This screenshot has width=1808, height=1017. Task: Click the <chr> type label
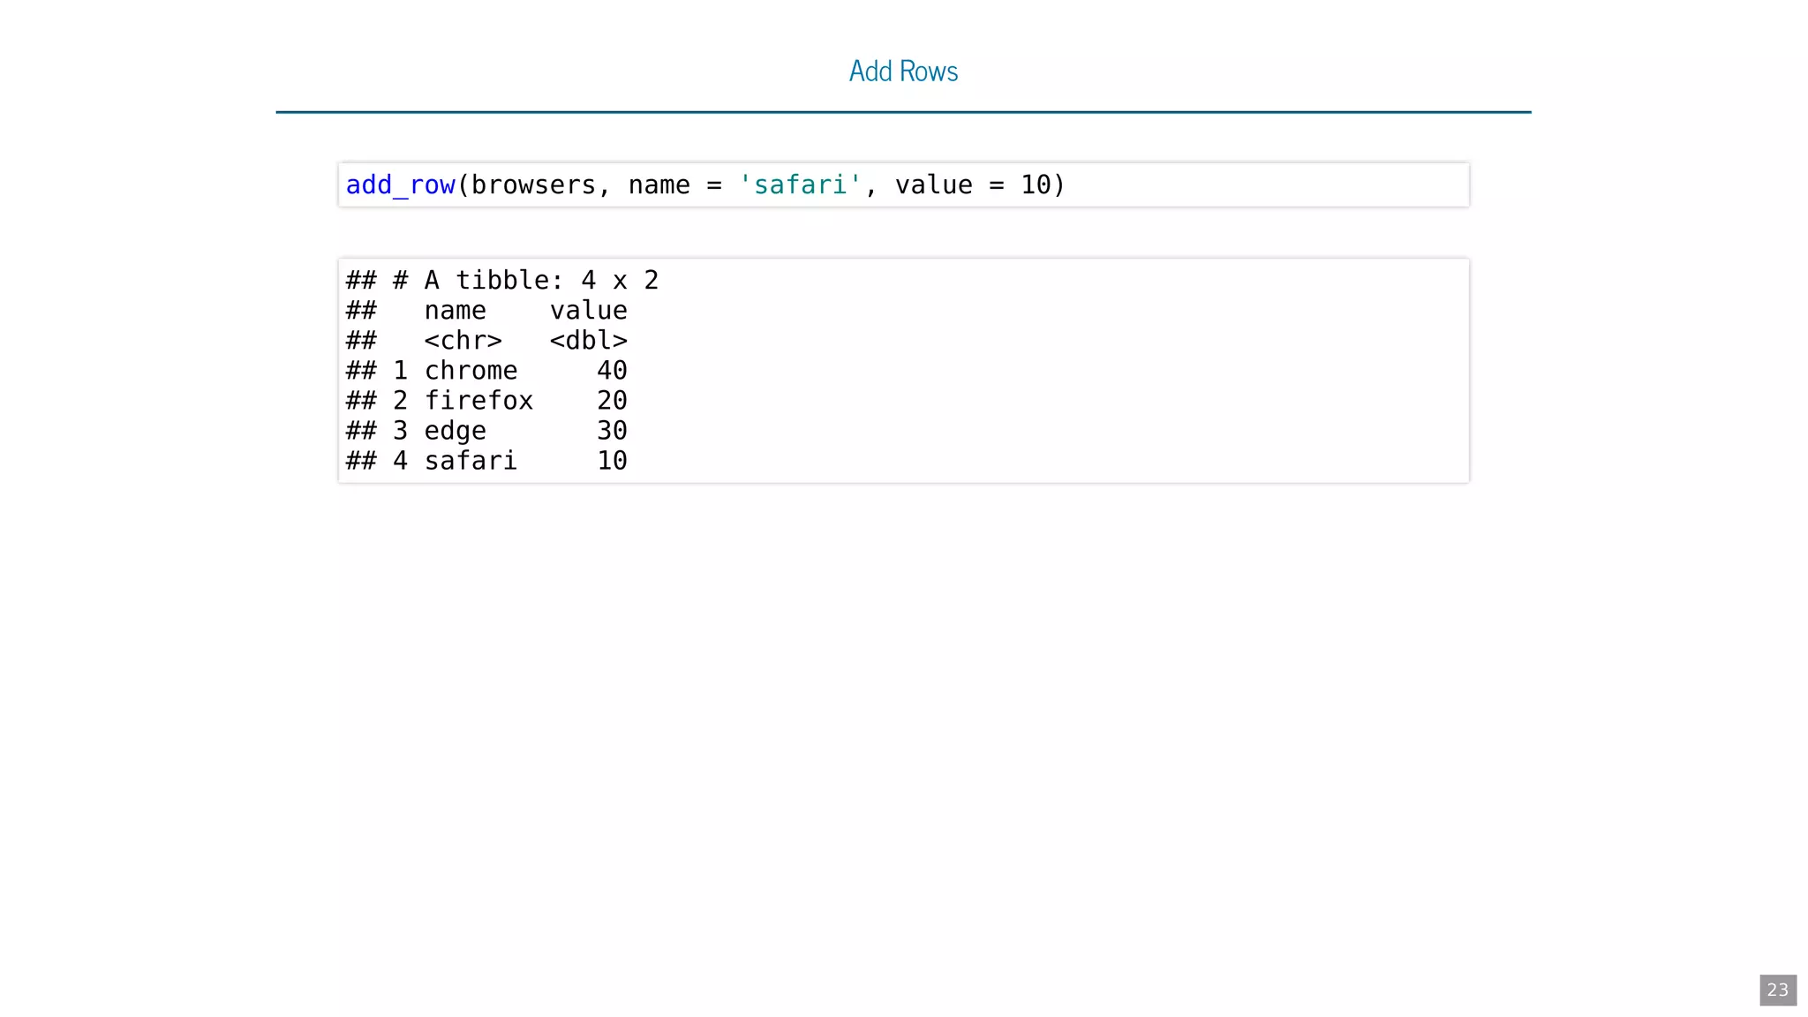463,341
